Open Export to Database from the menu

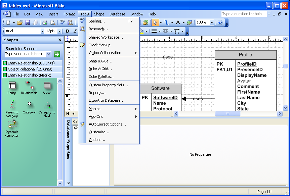(x=107, y=100)
